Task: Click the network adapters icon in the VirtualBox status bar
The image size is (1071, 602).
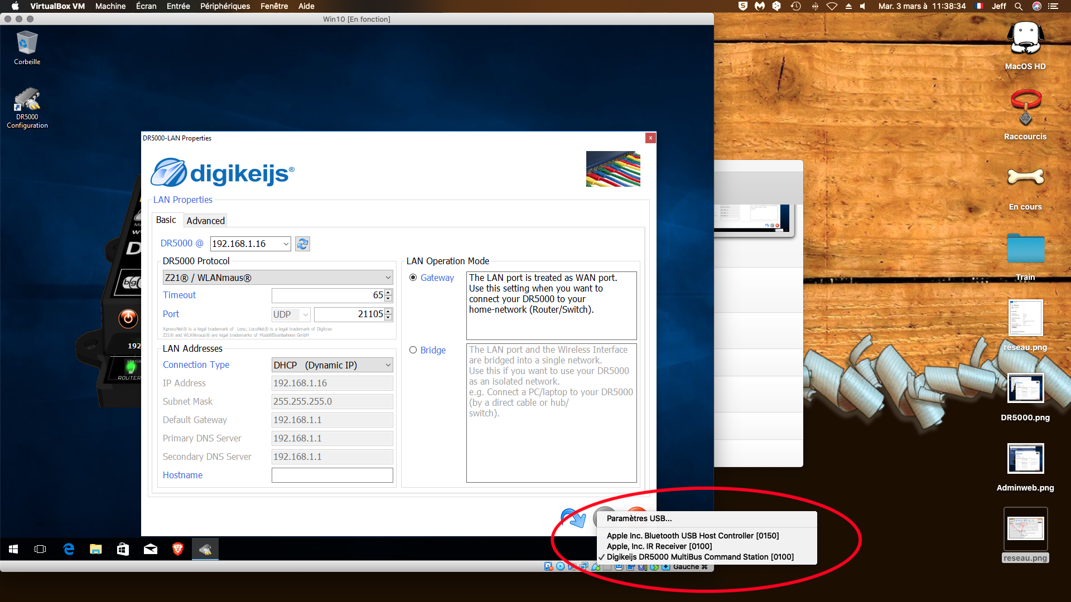Action: pyautogui.click(x=583, y=567)
